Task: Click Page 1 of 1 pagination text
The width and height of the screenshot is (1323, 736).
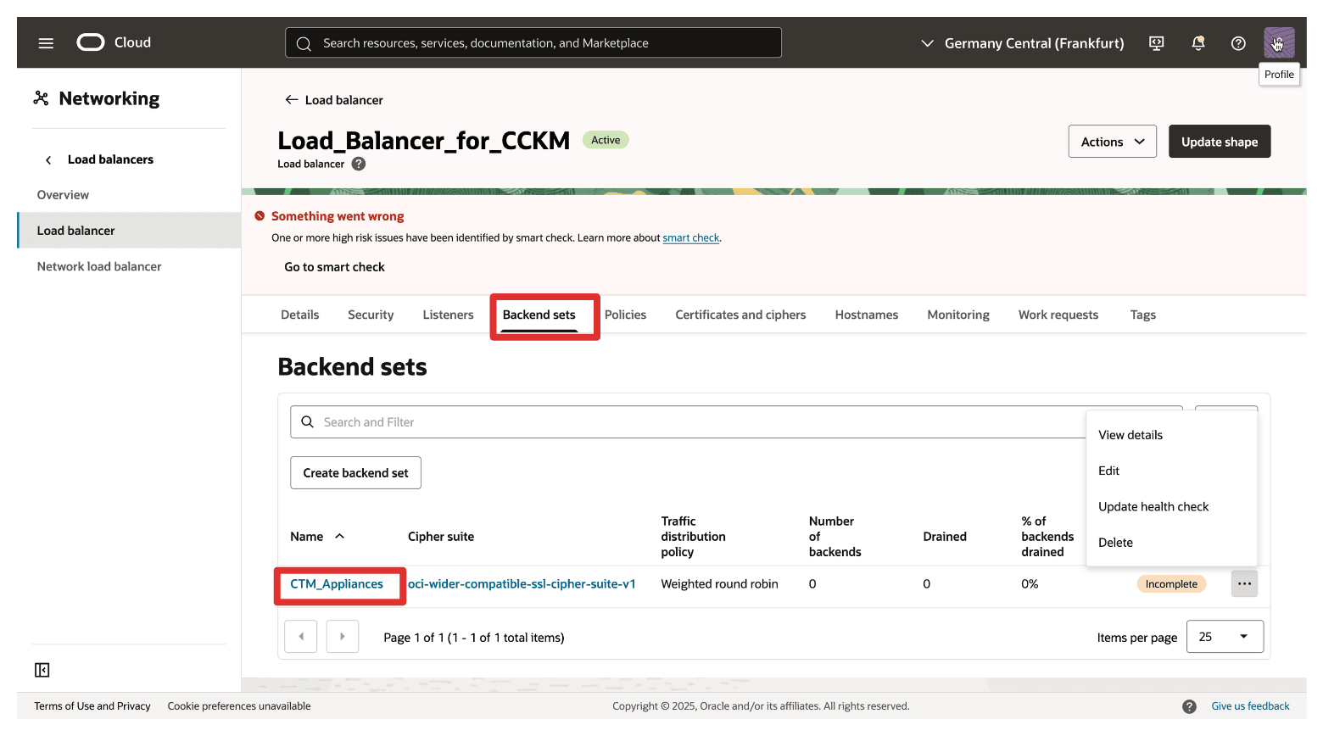Action: pos(474,638)
